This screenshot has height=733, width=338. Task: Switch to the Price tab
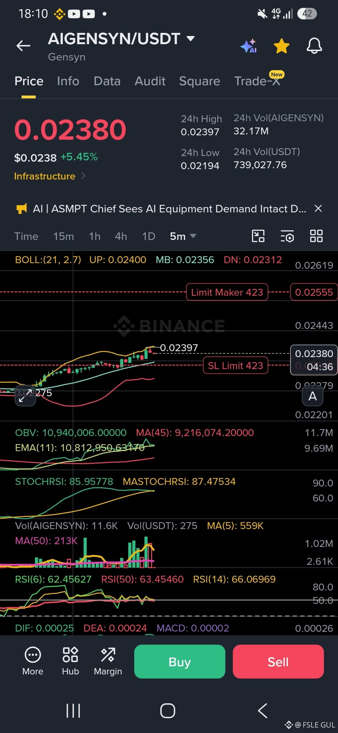tap(29, 81)
